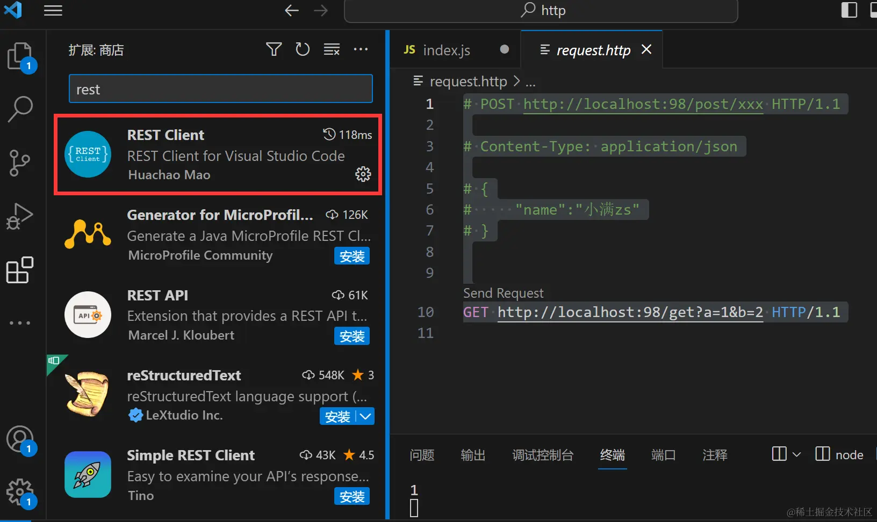Click the REST API extension logo
877x522 pixels.
pos(88,315)
